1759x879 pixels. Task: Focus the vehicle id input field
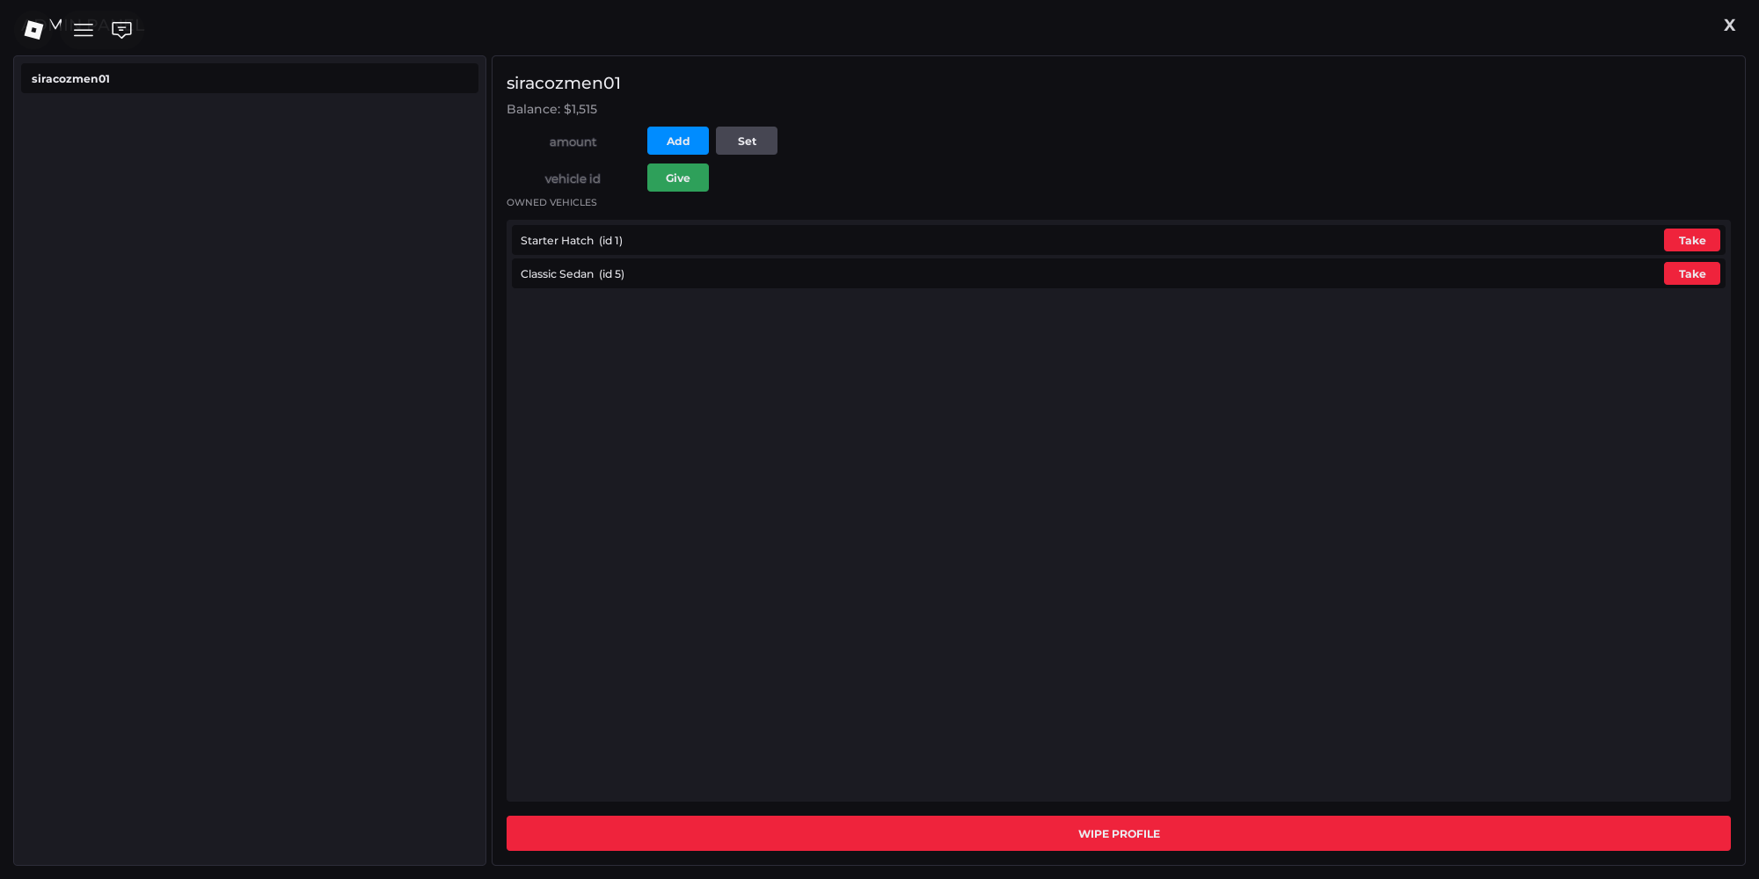click(x=573, y=178)
